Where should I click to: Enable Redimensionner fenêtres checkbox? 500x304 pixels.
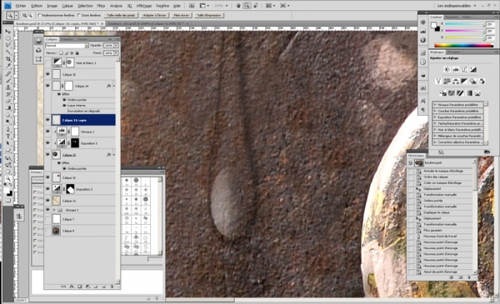[39, 15]
